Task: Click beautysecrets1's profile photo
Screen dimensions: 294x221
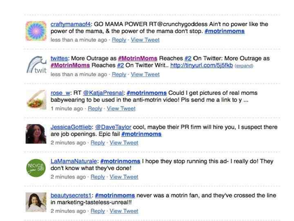Action: click(x=36, y=202)
